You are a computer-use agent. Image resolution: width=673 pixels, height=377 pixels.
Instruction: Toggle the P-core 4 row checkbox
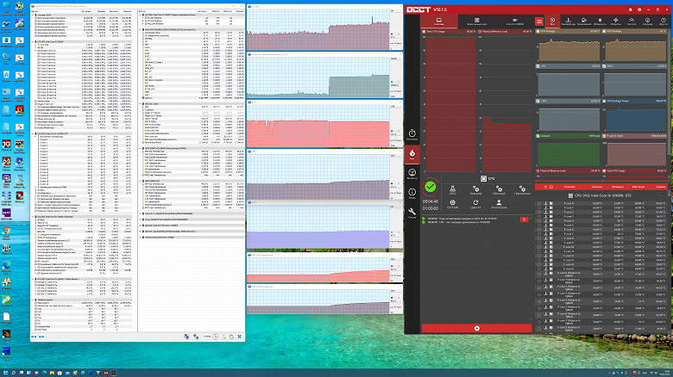(539, 221)
